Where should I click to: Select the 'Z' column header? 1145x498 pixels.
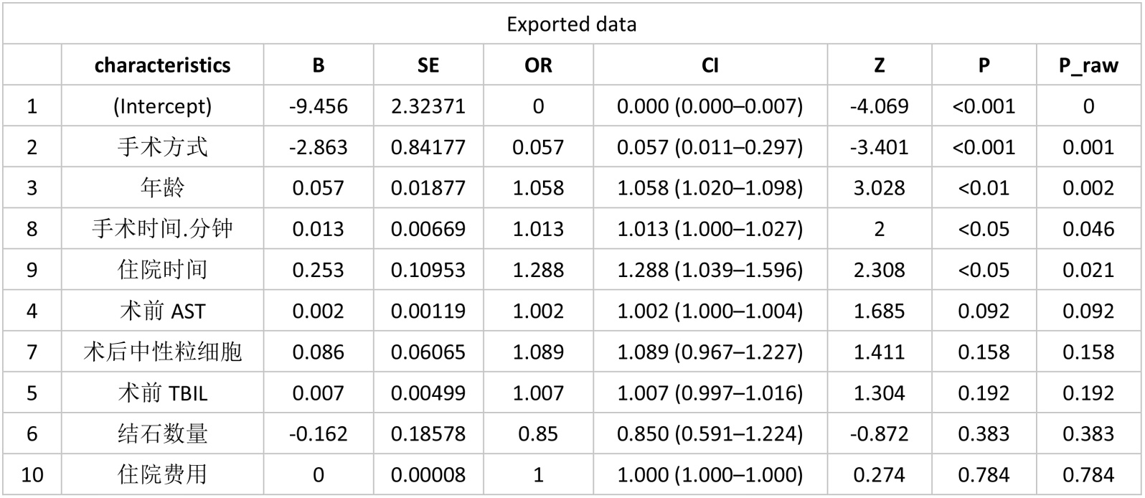tap(879, 65)
